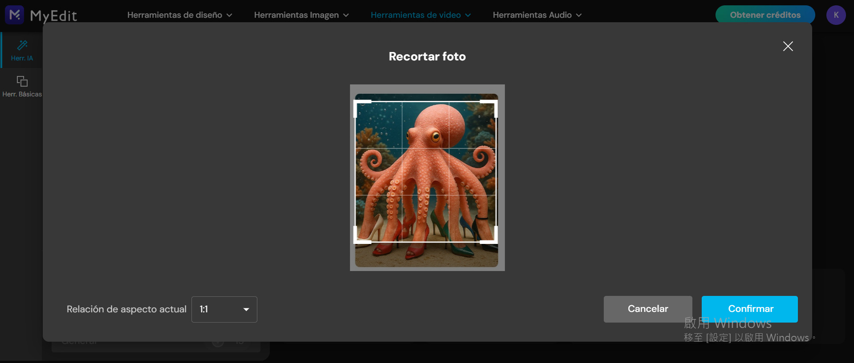The image size is (854, 363).
Task: Expand Herramientas Audio menu
Action: 537,15
